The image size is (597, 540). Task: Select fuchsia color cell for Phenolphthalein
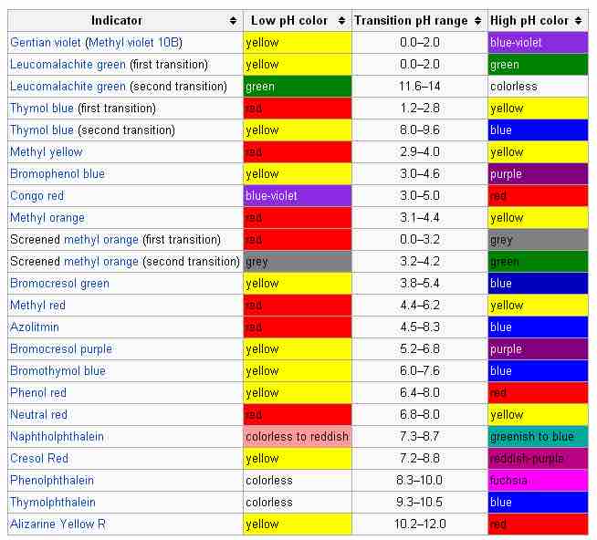538,481
